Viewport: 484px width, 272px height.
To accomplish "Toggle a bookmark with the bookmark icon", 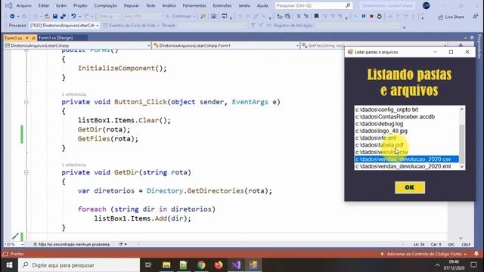I will (316, 16).
